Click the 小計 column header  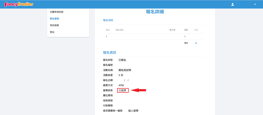(196, 30)
